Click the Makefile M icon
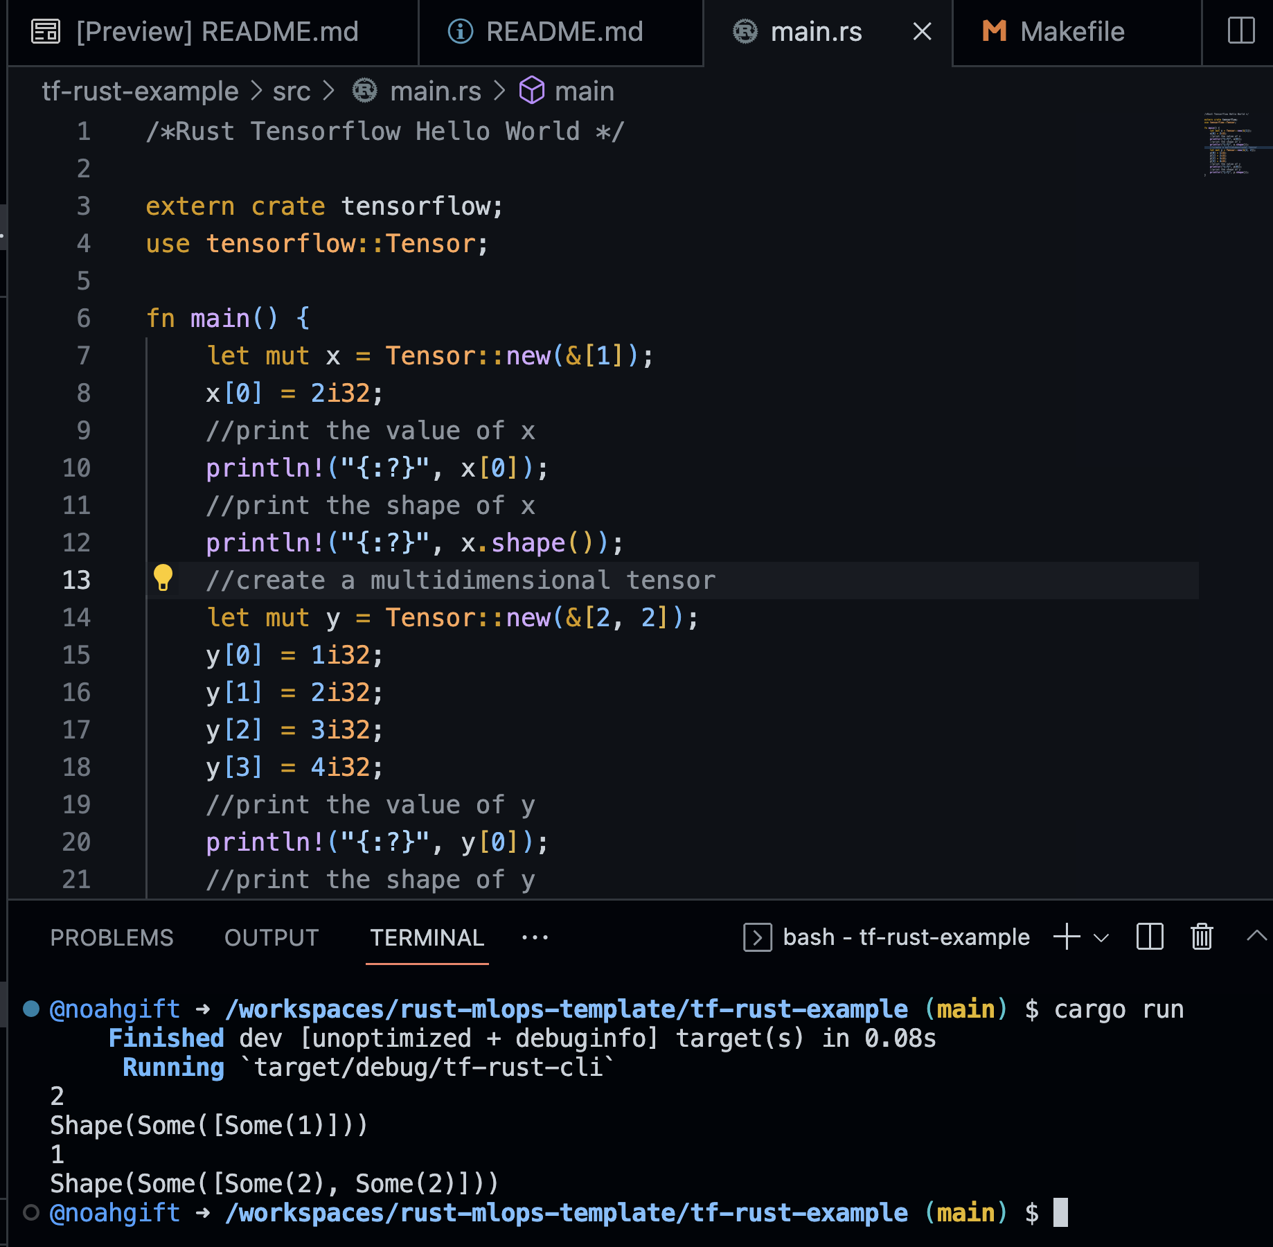Screen dimensions: 1273x1247 point(995,31)
